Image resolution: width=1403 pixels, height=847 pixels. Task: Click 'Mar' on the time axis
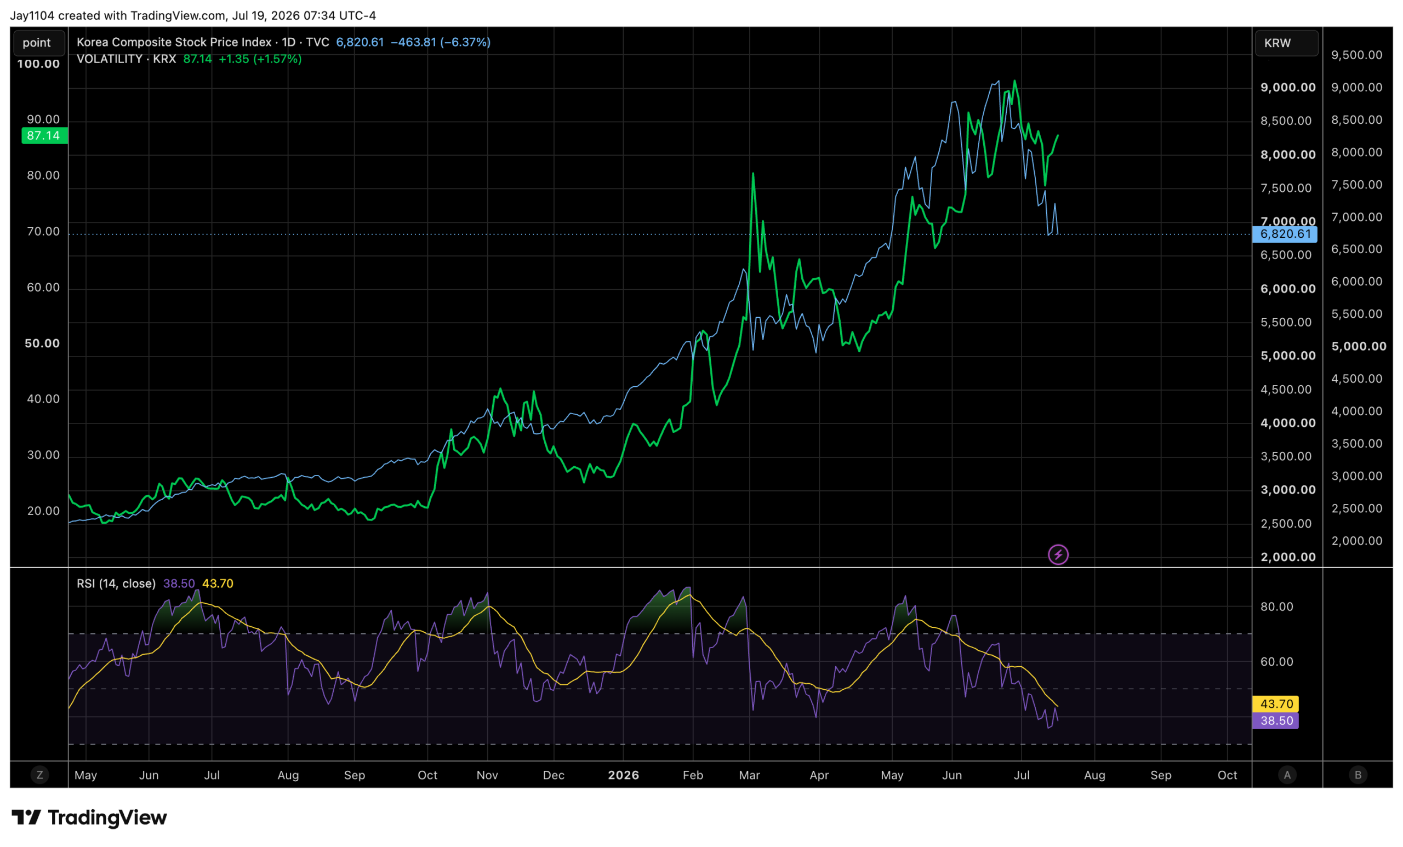point(749,775)
